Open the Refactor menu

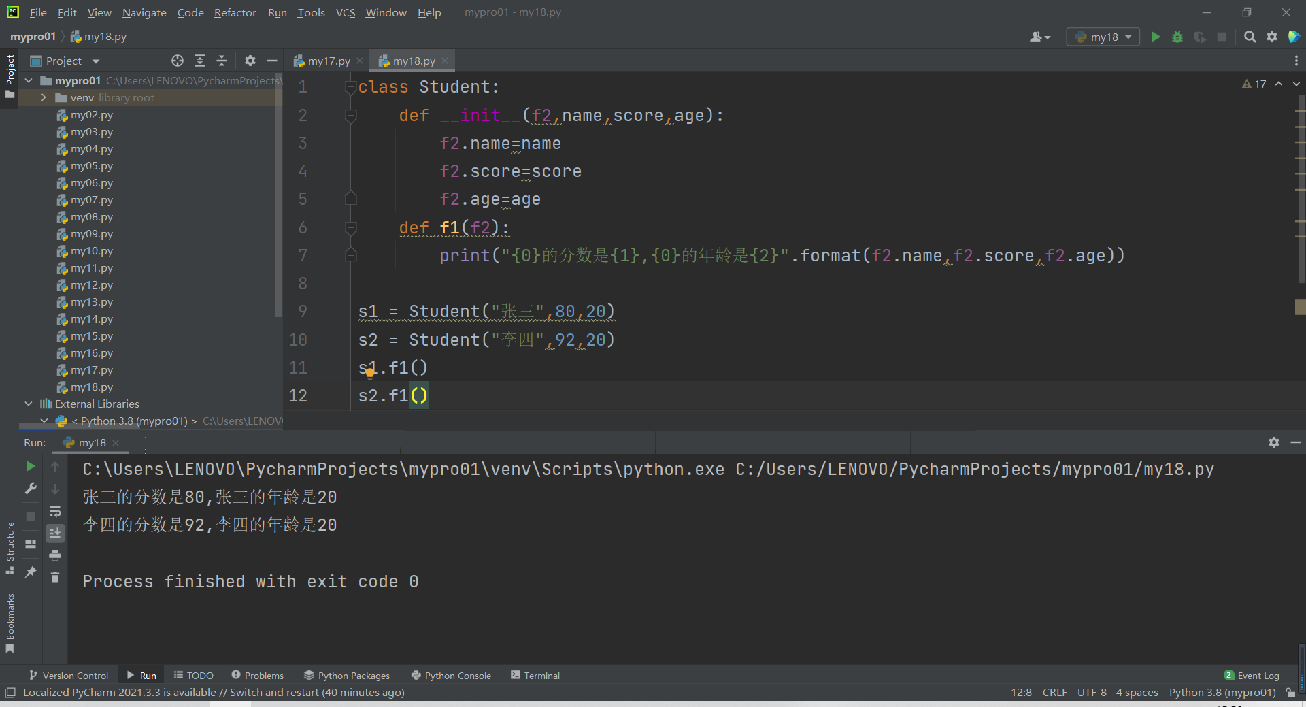coord(235,12)
